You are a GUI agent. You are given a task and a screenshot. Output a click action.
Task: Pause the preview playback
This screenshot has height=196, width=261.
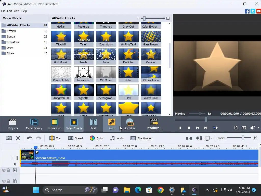point(180,128)
